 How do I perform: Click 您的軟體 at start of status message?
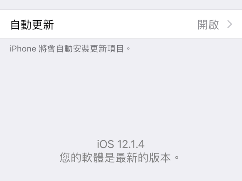pos(81,158)
